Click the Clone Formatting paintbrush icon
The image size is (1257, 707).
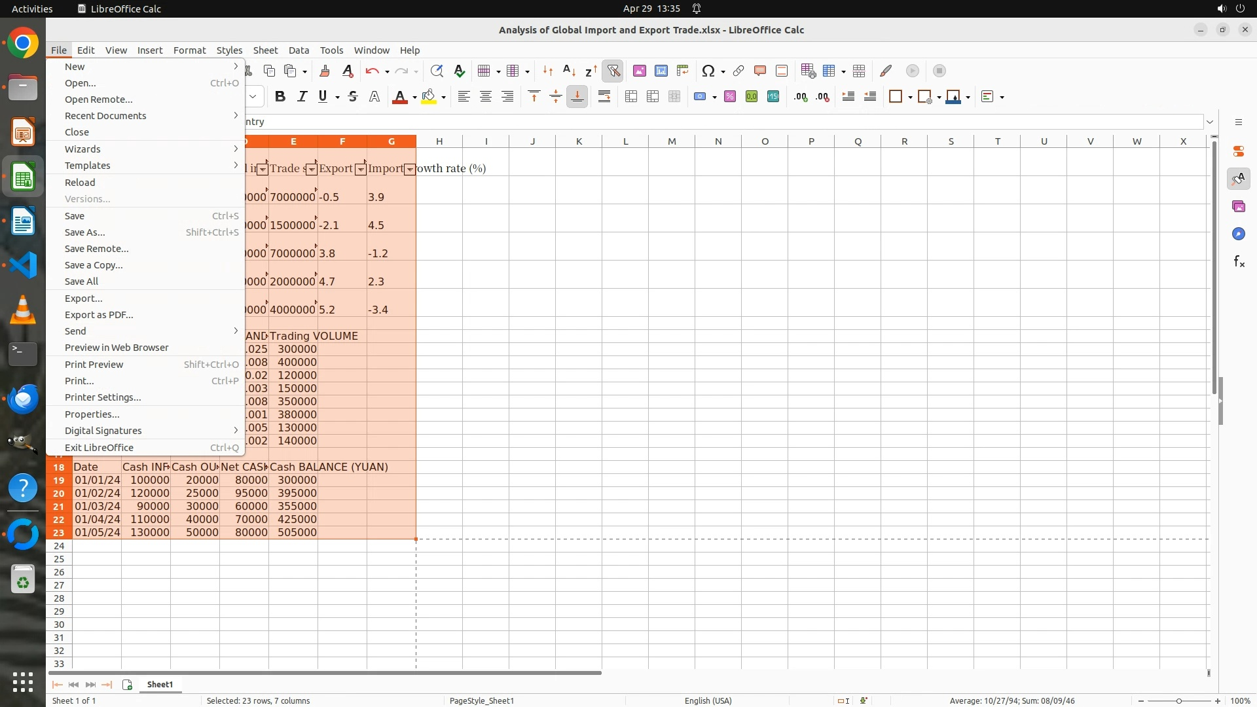324,71
